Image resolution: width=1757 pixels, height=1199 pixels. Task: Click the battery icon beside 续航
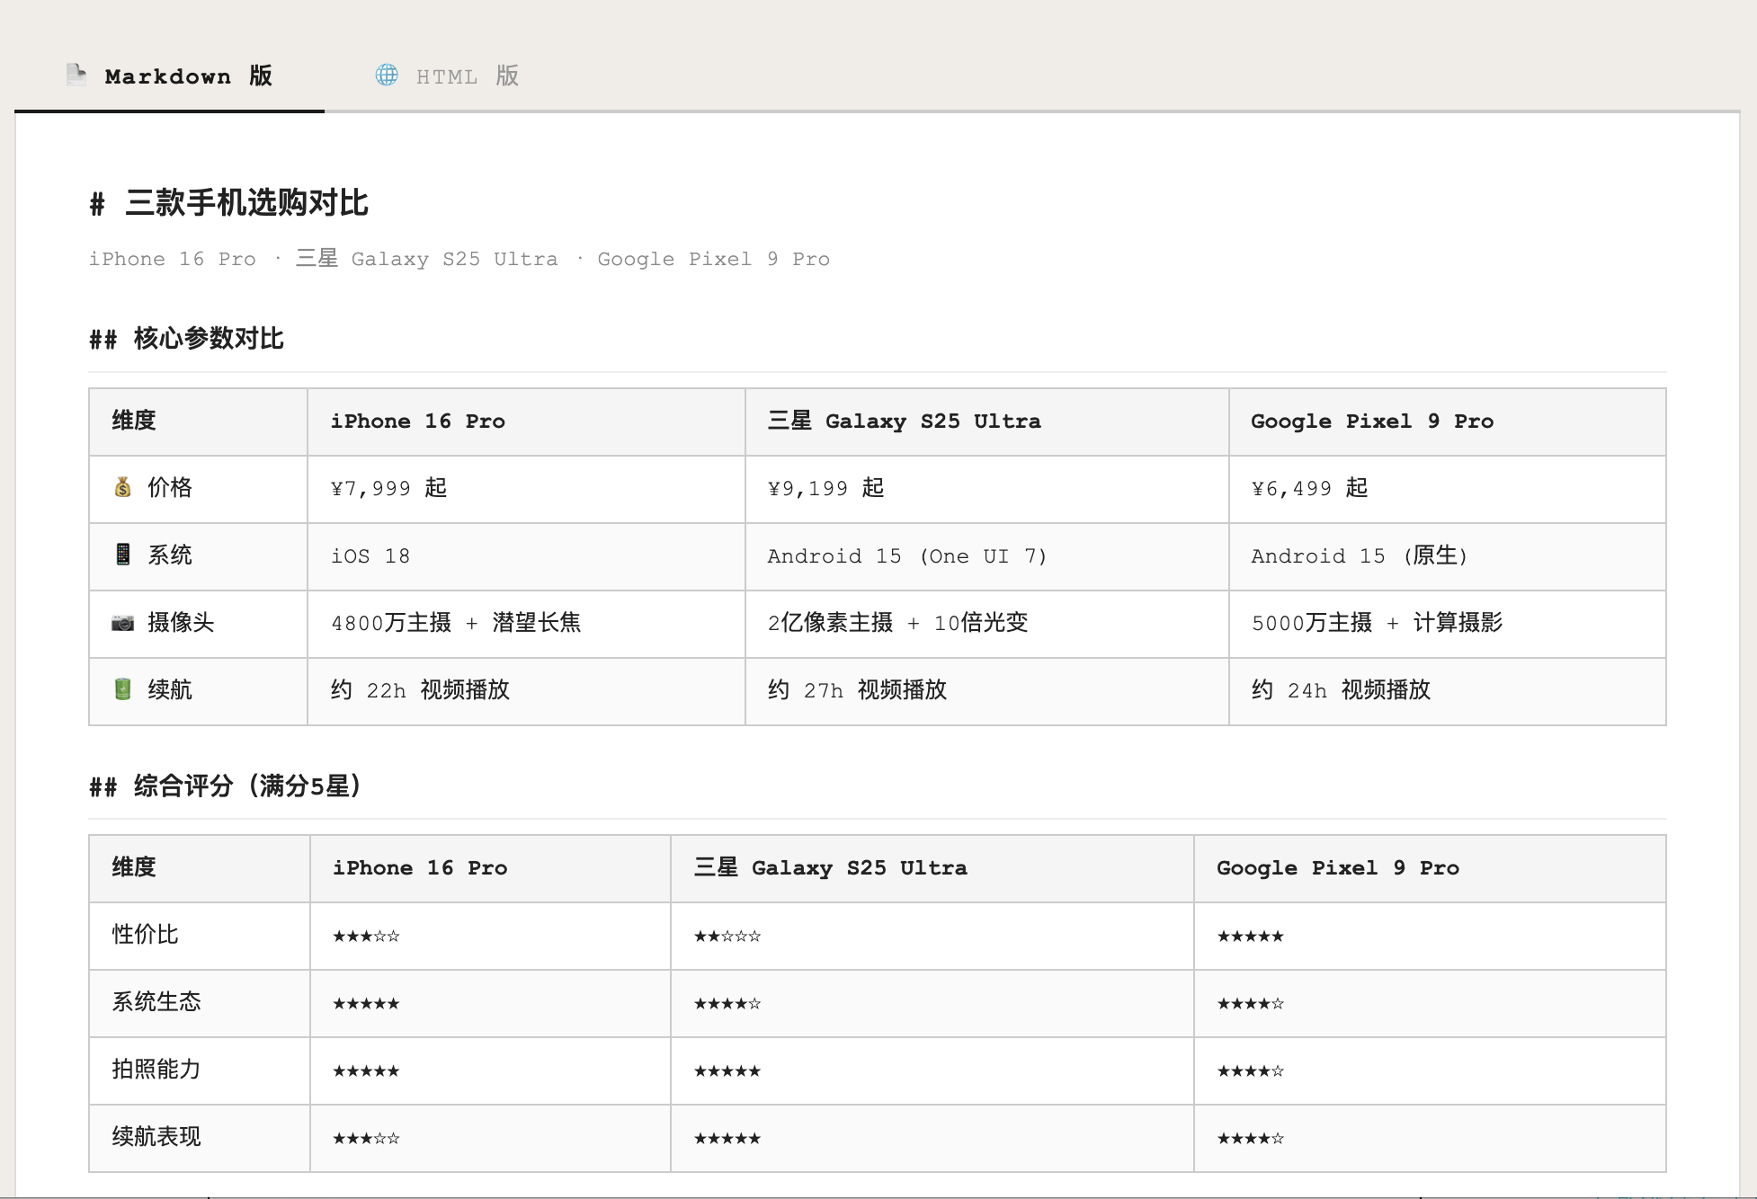tap(123, 689)
